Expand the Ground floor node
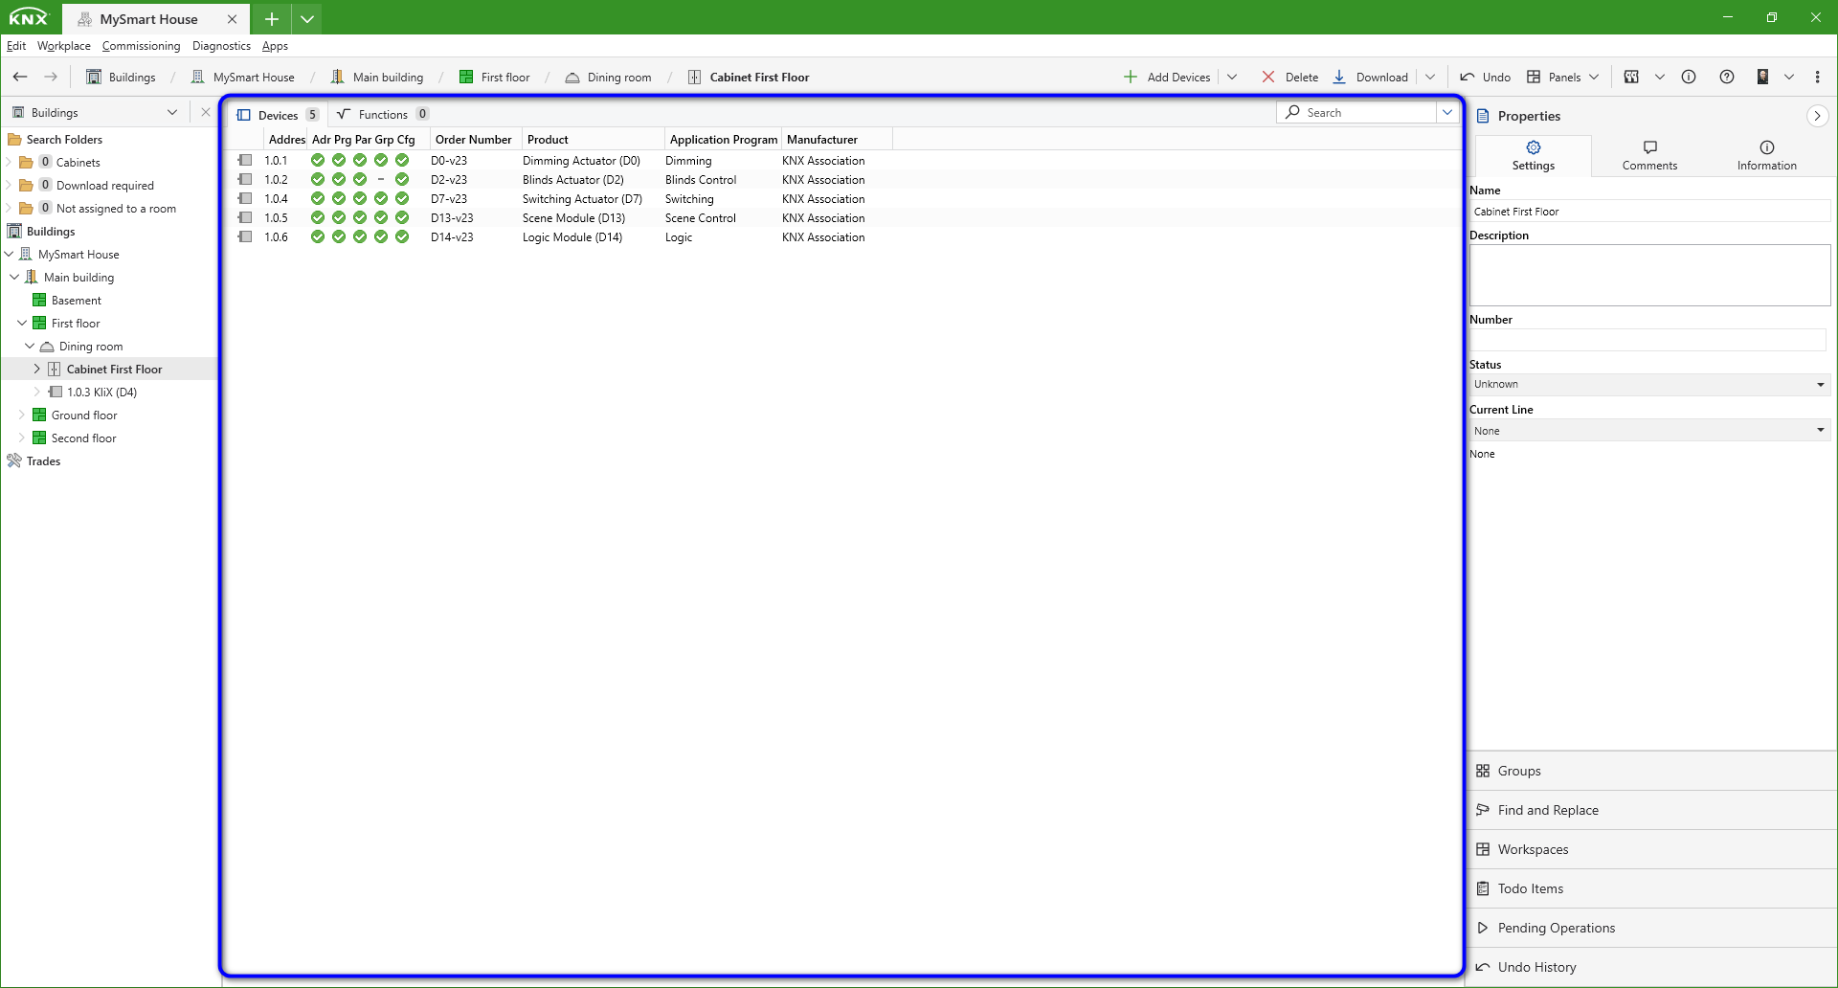Screen dimensions: 1838x988 point(22,415)
